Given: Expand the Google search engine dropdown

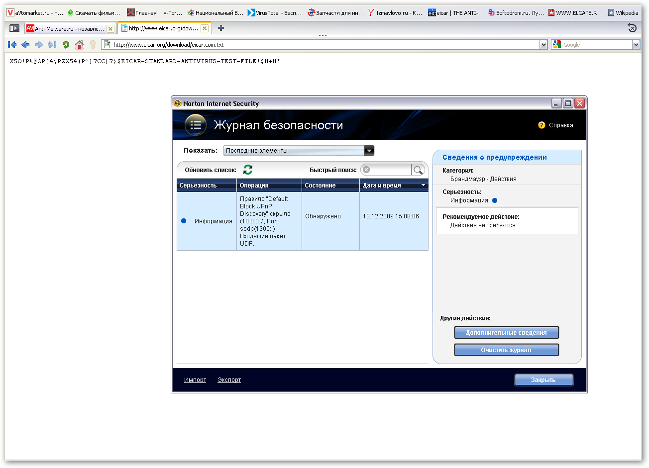Looking at the screenshot, I should coord(636,45).
